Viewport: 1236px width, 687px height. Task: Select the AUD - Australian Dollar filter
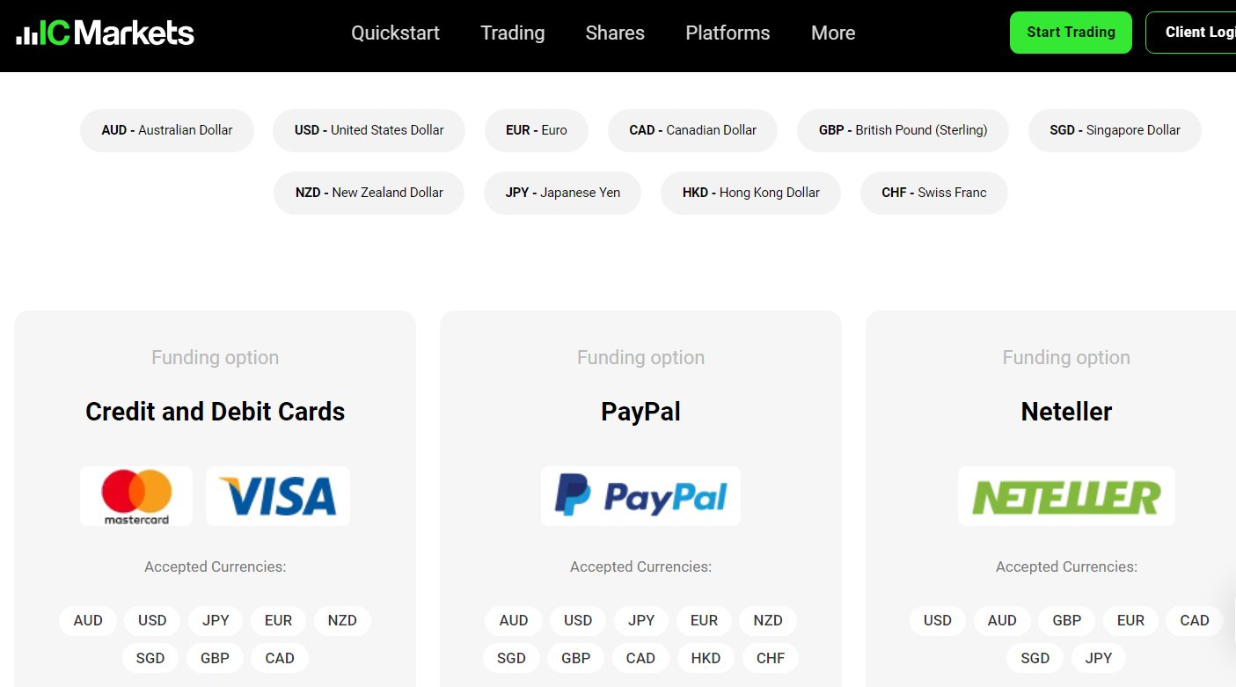pos(167,130)
